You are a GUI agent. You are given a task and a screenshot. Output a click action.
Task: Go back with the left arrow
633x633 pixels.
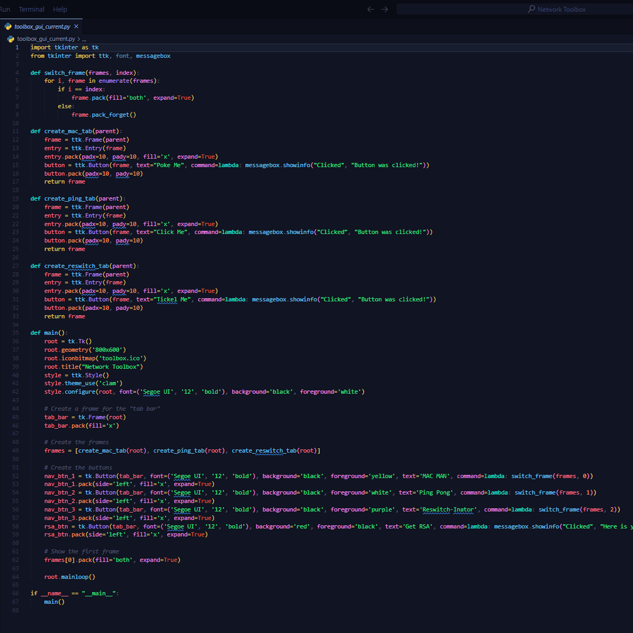point(370,9)
